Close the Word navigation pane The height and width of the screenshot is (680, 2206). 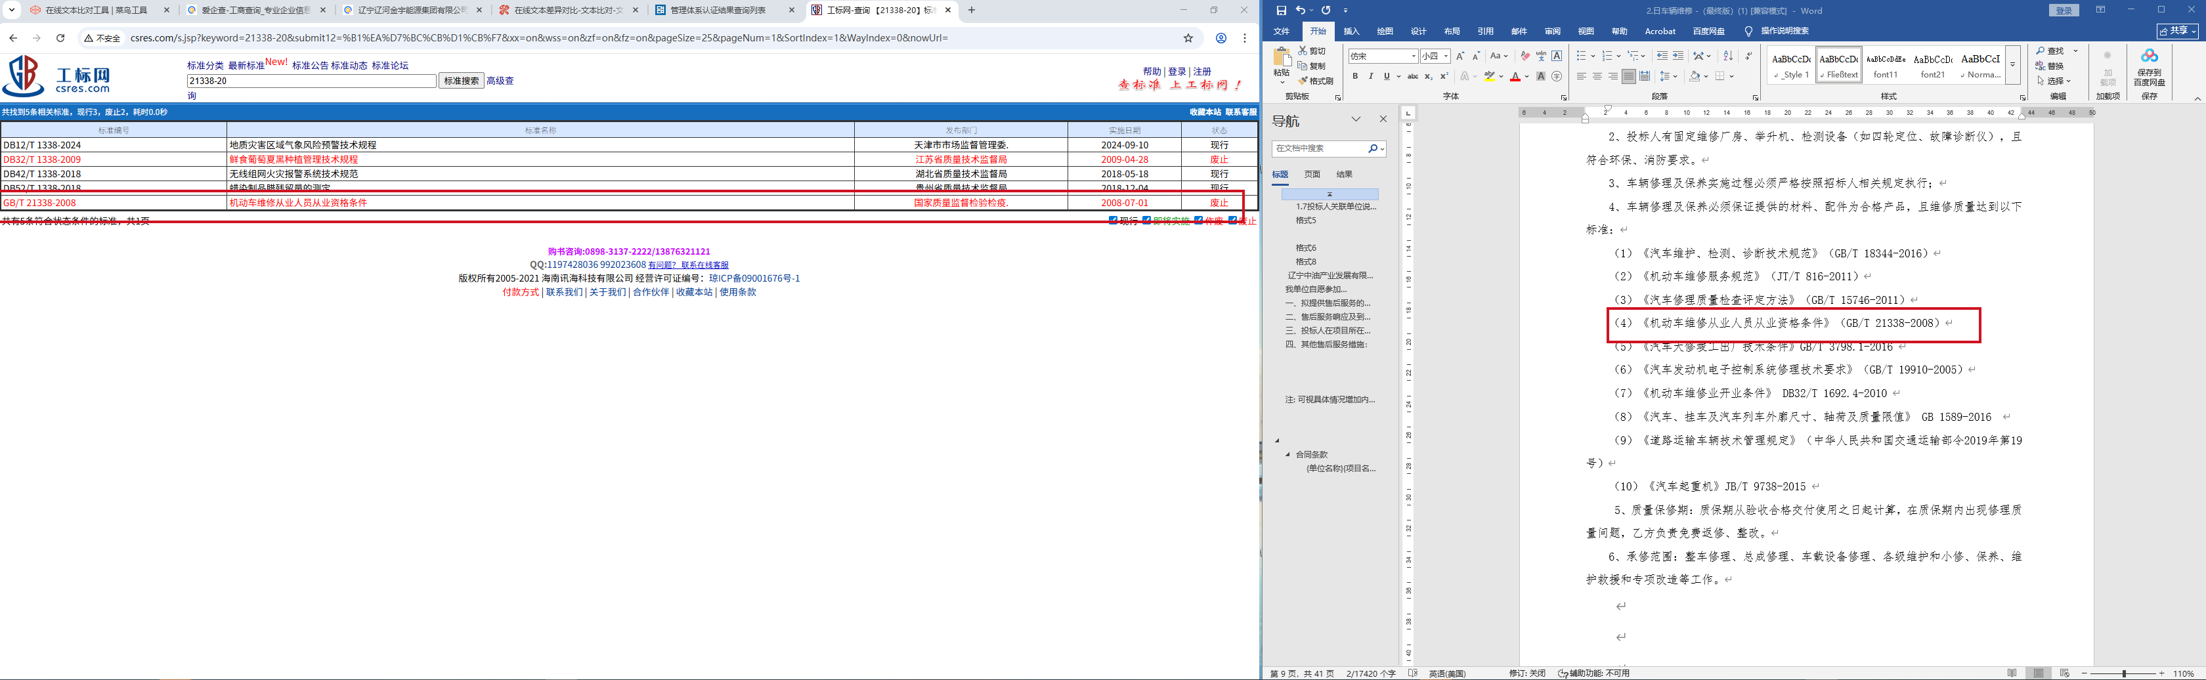(1383, 119)
